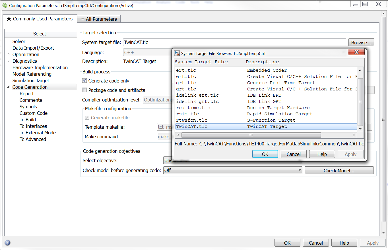Viewport: 388px width, 250px height.
Task: Select Solver in the tree
Action: (x=19, y=41)
